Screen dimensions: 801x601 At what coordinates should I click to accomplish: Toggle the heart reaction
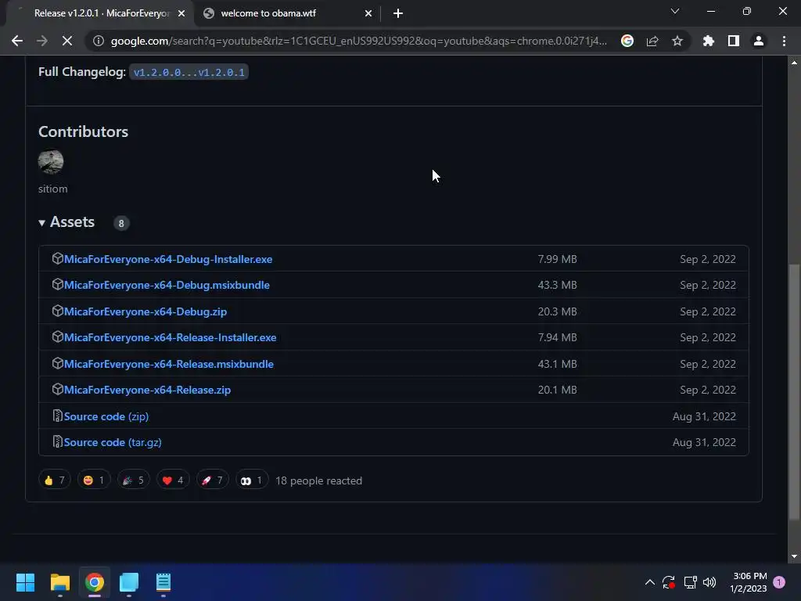(173, 480)
